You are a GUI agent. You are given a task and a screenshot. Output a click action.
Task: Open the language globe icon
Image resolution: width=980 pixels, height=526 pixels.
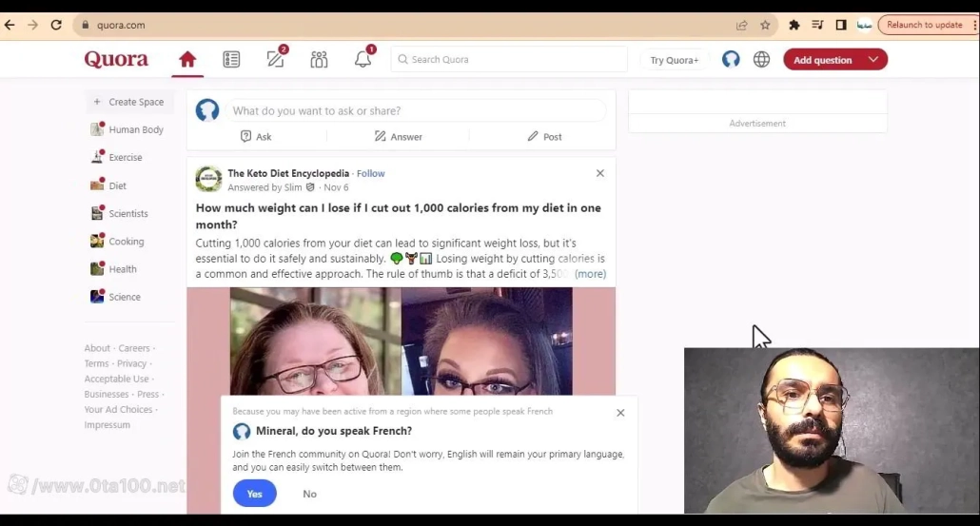(761, 59)
